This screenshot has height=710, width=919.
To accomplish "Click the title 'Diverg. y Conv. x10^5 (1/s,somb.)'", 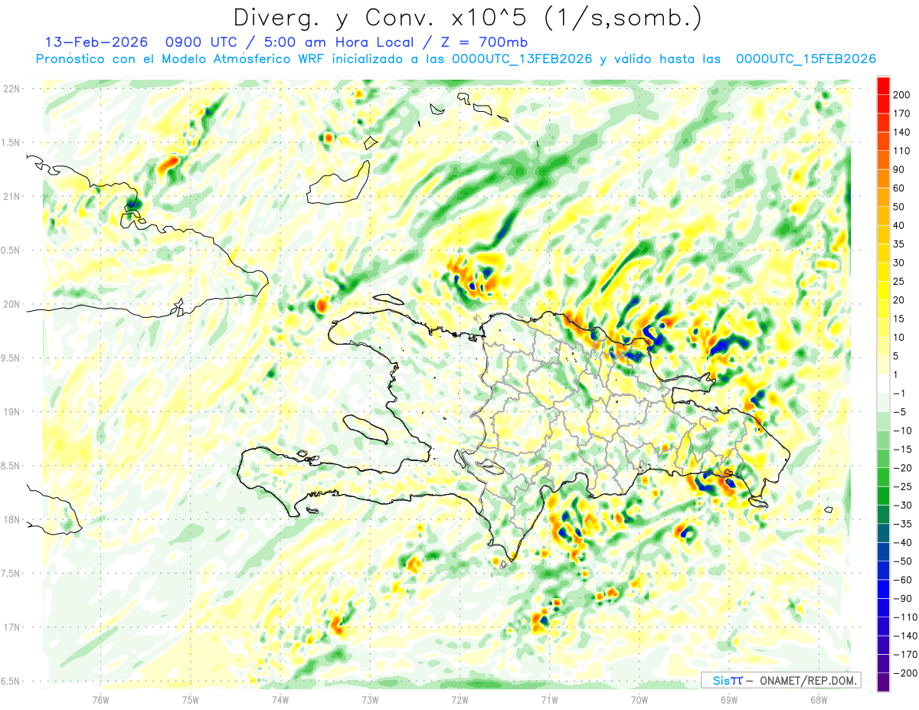I will (467, 17).
